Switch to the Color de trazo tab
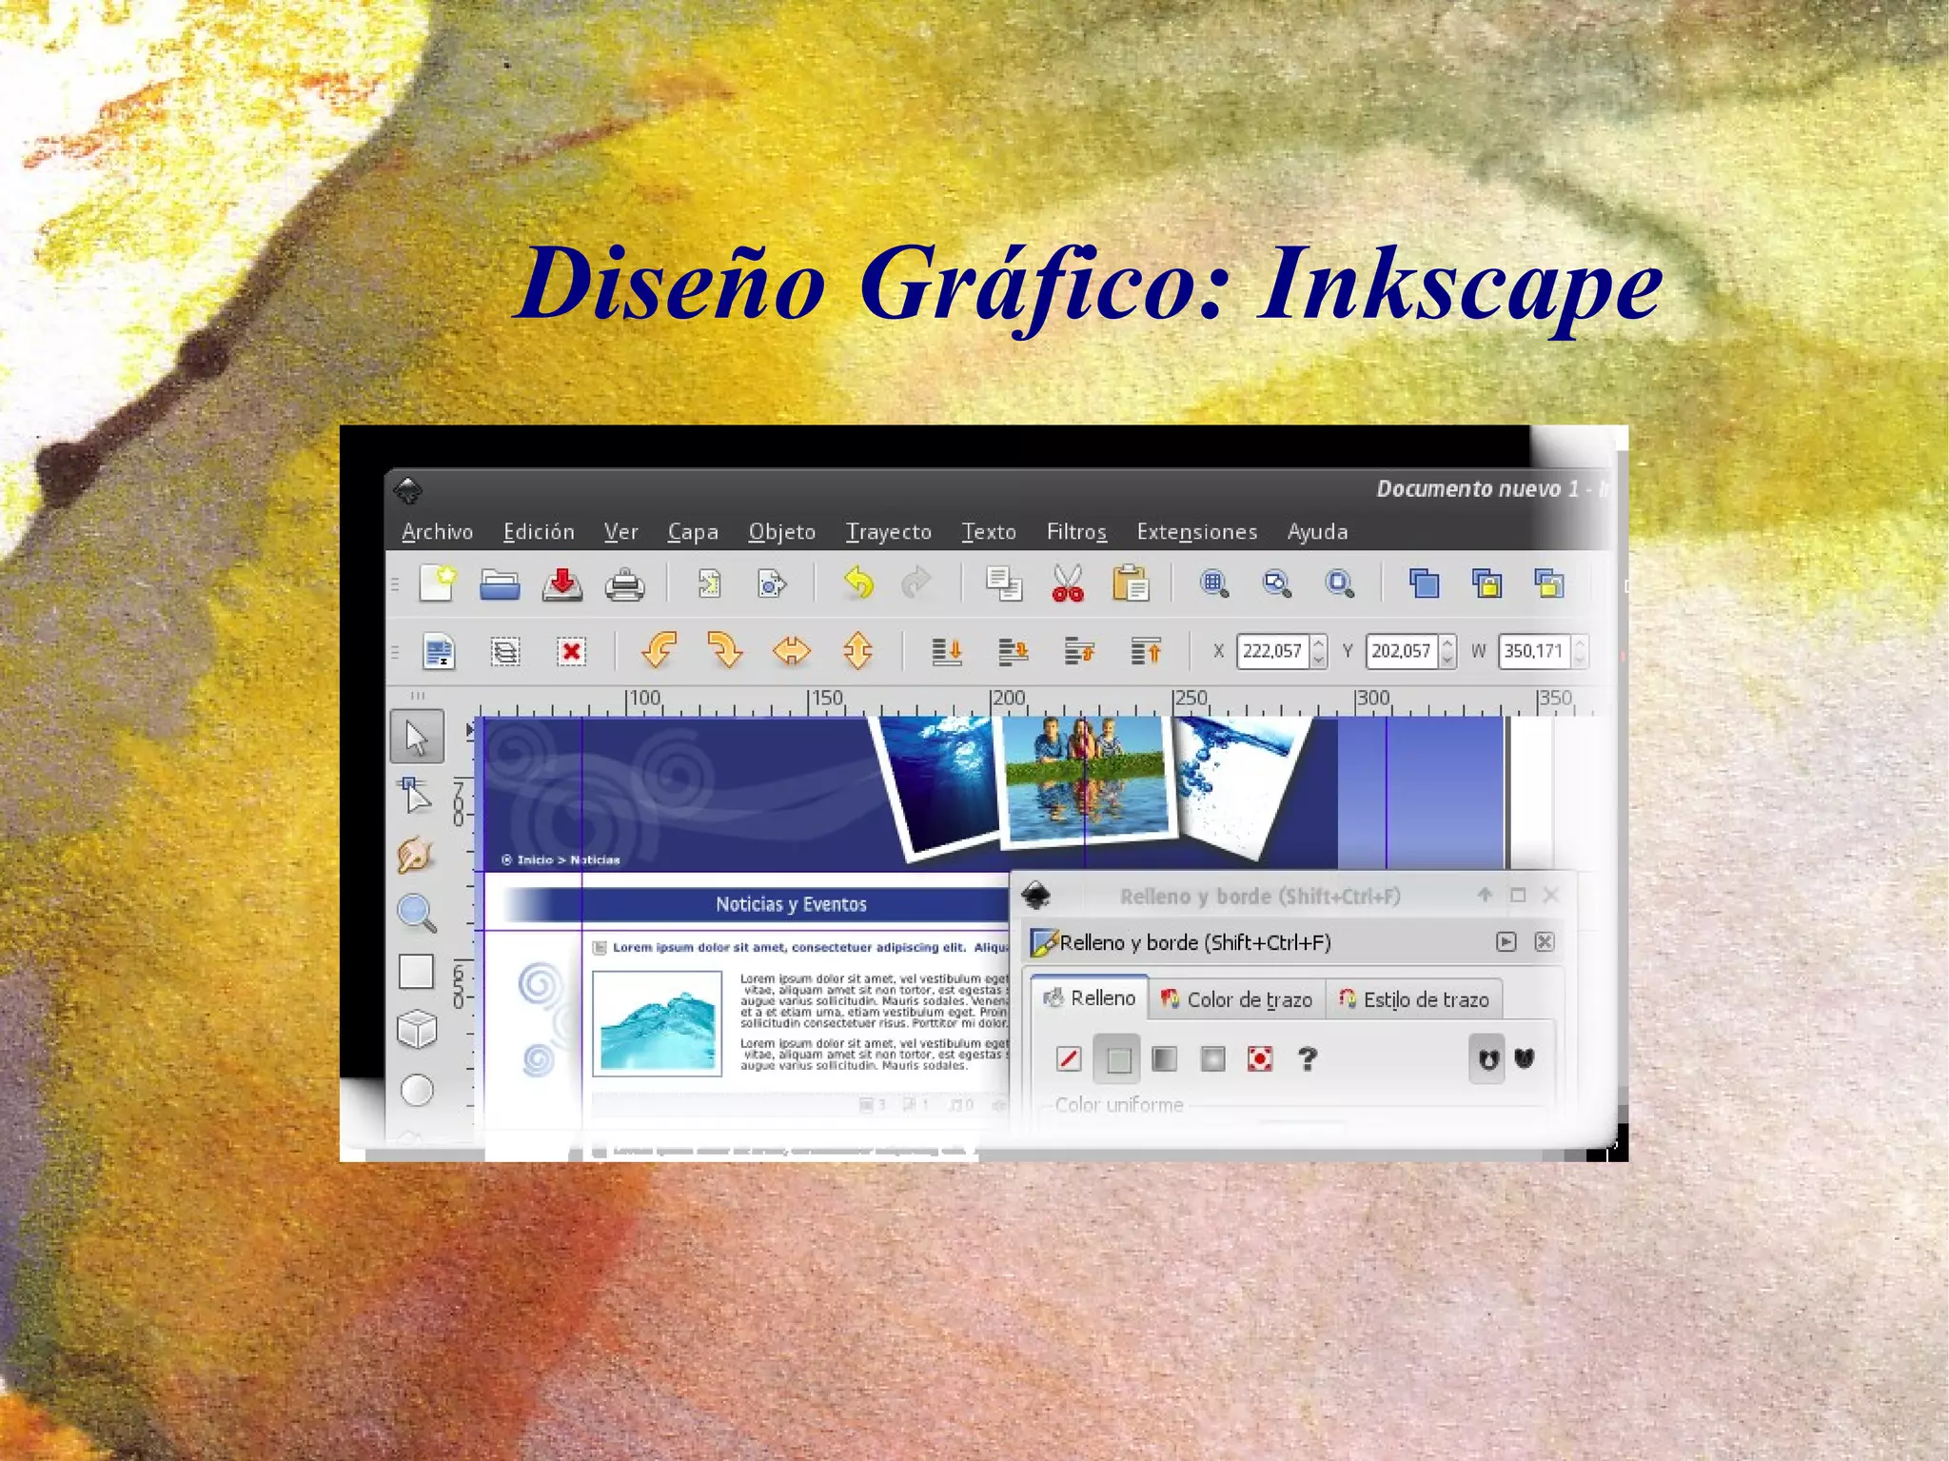The width and height of the screenshot is (1949, 1461). [1236, 999]
